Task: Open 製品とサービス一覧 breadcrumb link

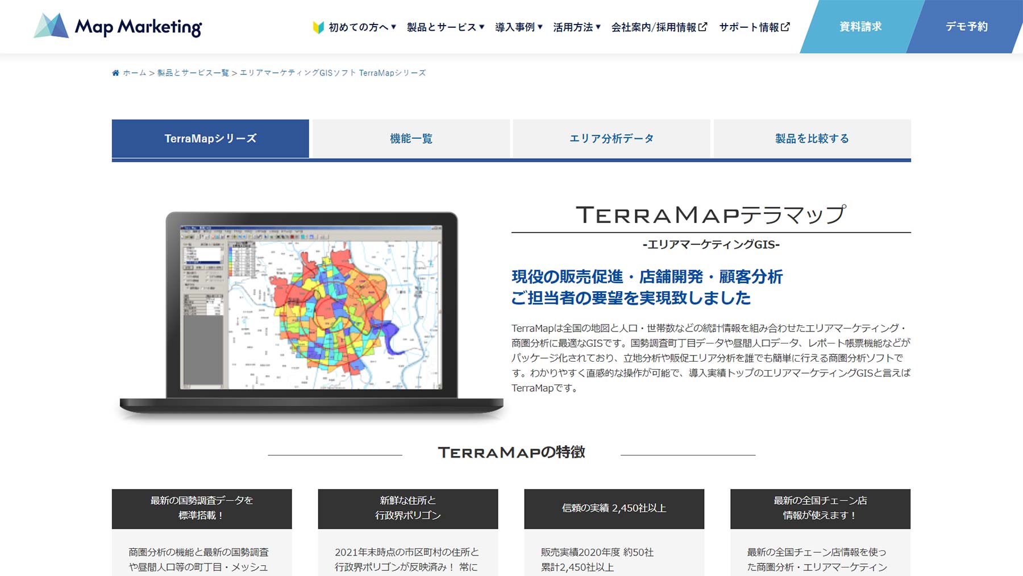Action: (193, 73)
